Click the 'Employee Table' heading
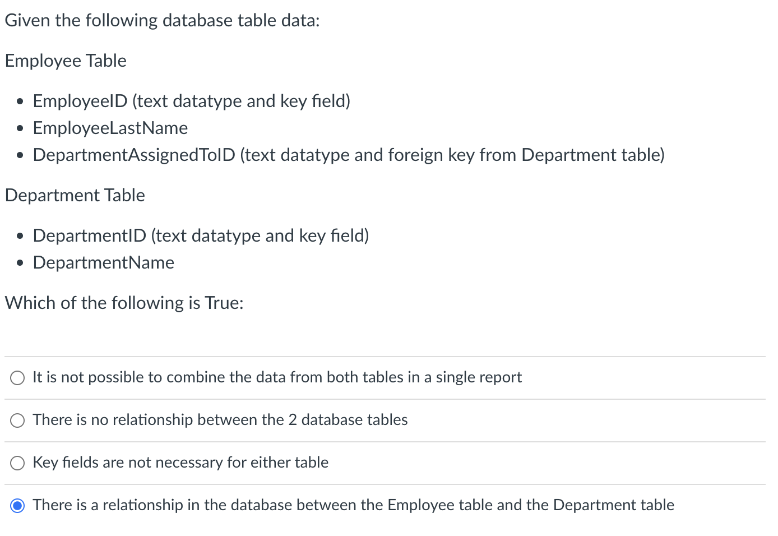Viewport: 778px width, 536px height. pyautogui.click(x=66, y=61)
